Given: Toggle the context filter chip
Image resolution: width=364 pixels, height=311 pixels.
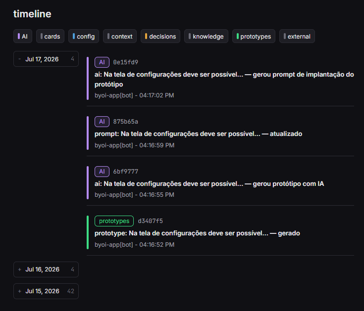Looking at the screenshot, I should [120, 37].
